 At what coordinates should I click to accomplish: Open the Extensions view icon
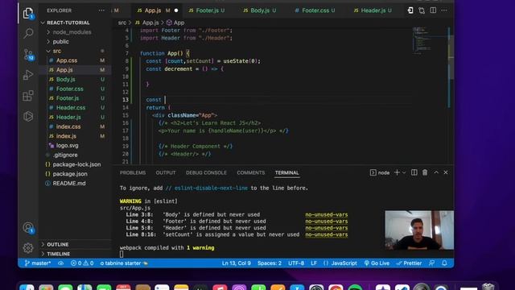click(x=28, y=96)
